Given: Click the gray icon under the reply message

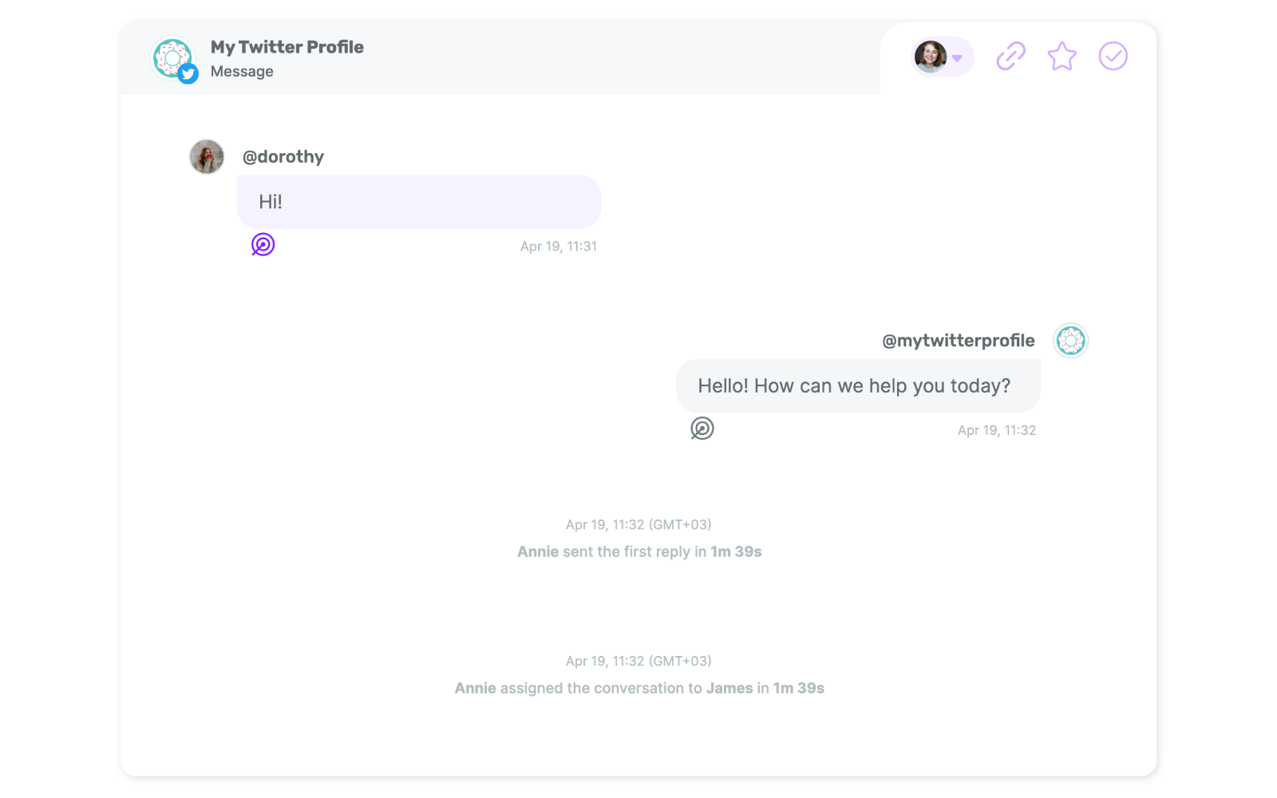Looking at the screenshot, I should pos(702,429).
